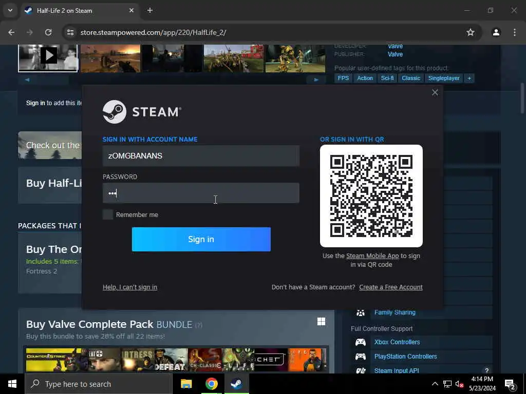The height and width of the screenshot is (394, 526).
Task: Open the Singleplayer tag
Action: [443, 78]
